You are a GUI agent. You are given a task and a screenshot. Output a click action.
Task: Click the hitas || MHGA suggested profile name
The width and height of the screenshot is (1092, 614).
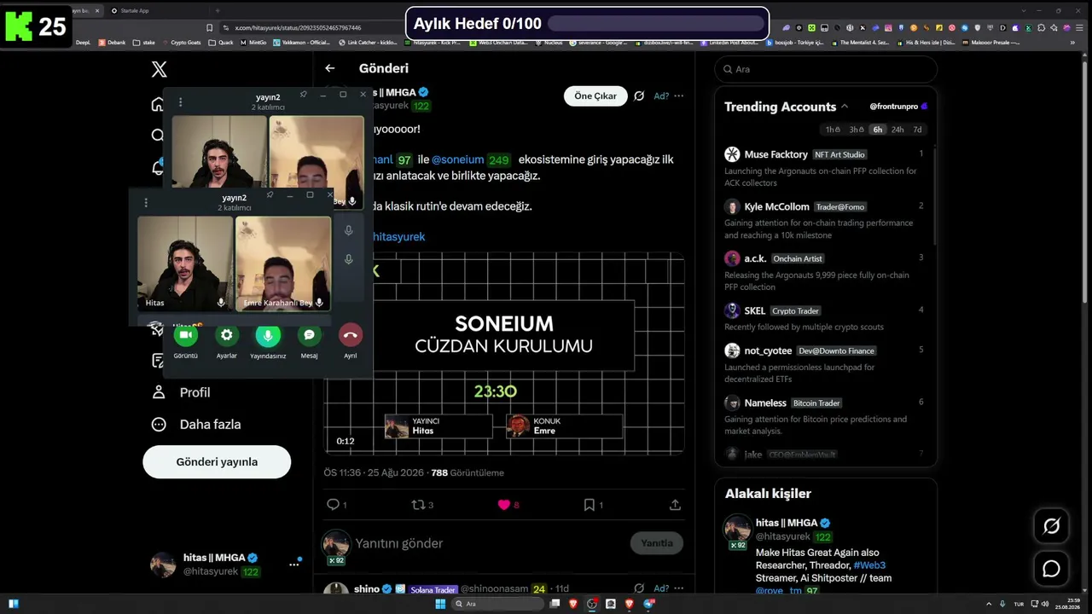click(787, 523)
